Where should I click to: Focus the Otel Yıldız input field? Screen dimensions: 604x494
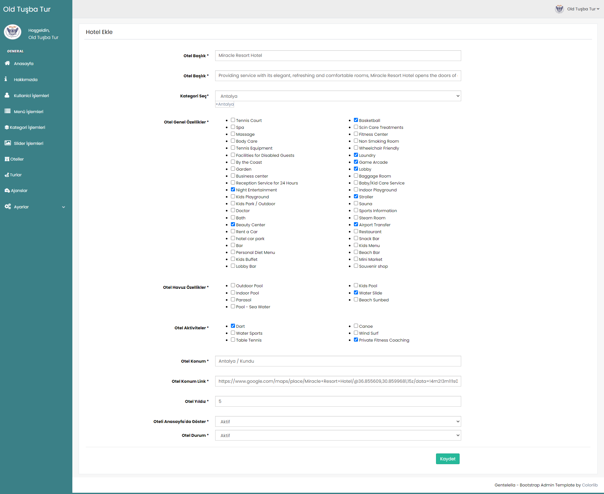click(x=338, y=401)
